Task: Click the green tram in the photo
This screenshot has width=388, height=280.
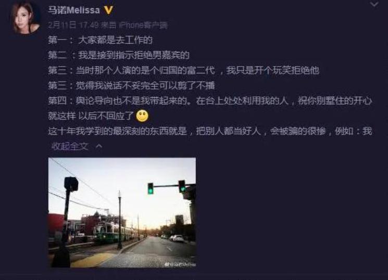Action: pos(114,232)
